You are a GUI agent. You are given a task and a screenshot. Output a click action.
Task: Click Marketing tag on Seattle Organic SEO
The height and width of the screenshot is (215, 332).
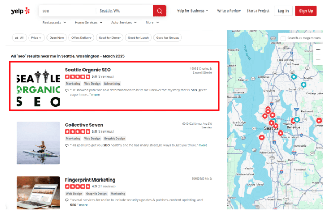73,84
